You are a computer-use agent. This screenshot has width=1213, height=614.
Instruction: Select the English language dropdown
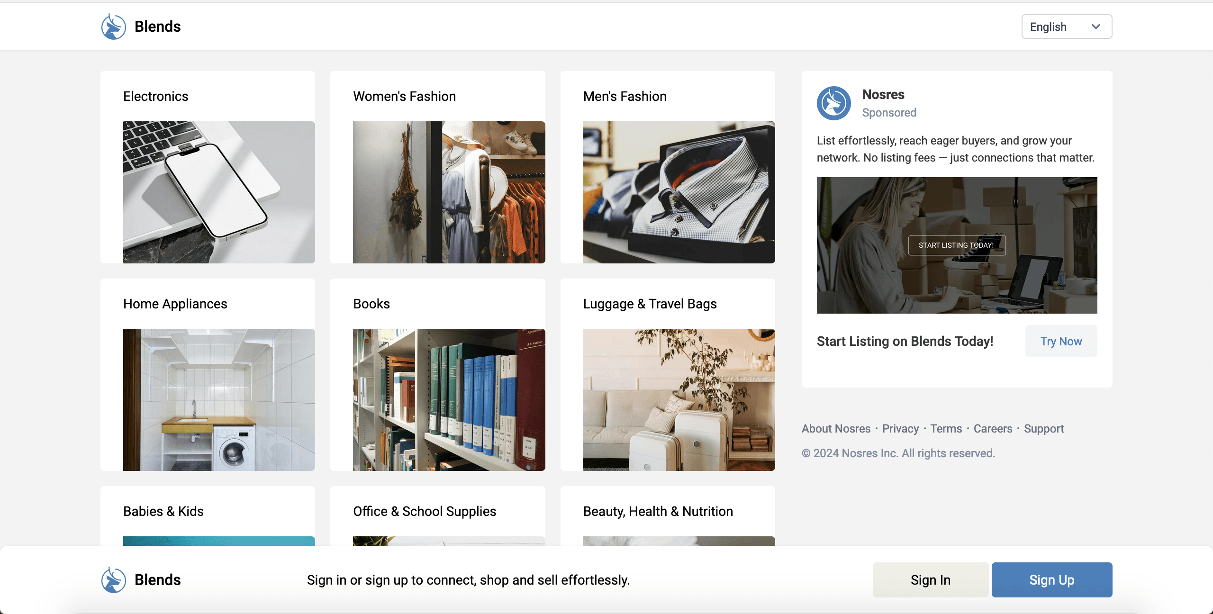click(1066, 26)
